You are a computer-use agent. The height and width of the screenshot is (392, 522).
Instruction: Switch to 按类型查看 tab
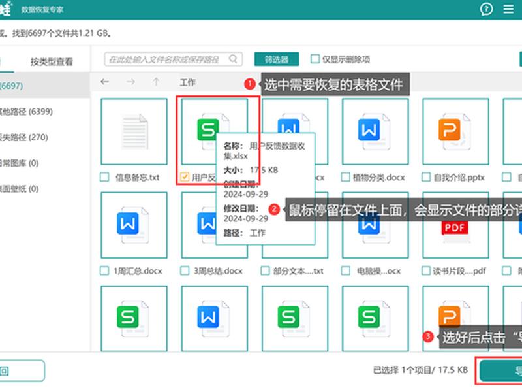[52, 61]
